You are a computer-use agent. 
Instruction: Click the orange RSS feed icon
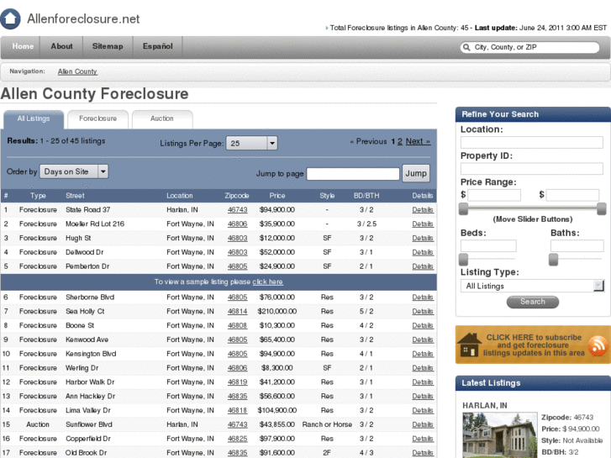pyautogui.click(x=598, y=345)
